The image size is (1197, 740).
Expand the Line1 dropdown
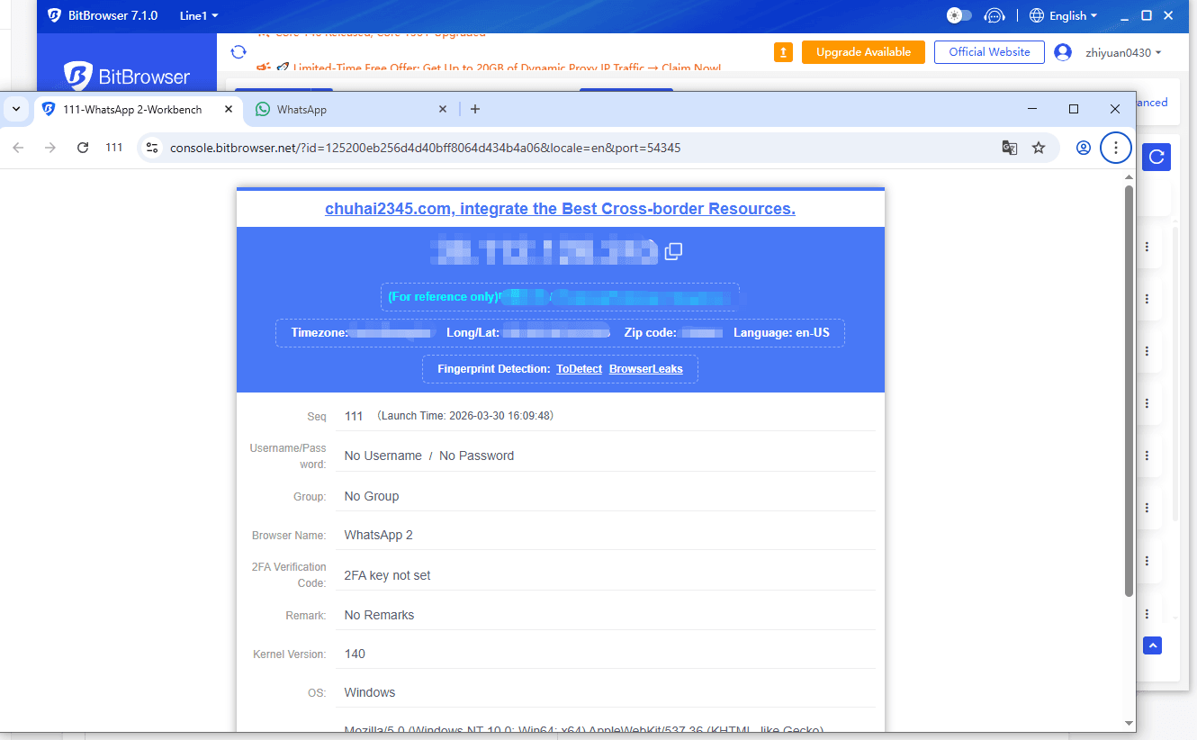click(x=199, y=15)
